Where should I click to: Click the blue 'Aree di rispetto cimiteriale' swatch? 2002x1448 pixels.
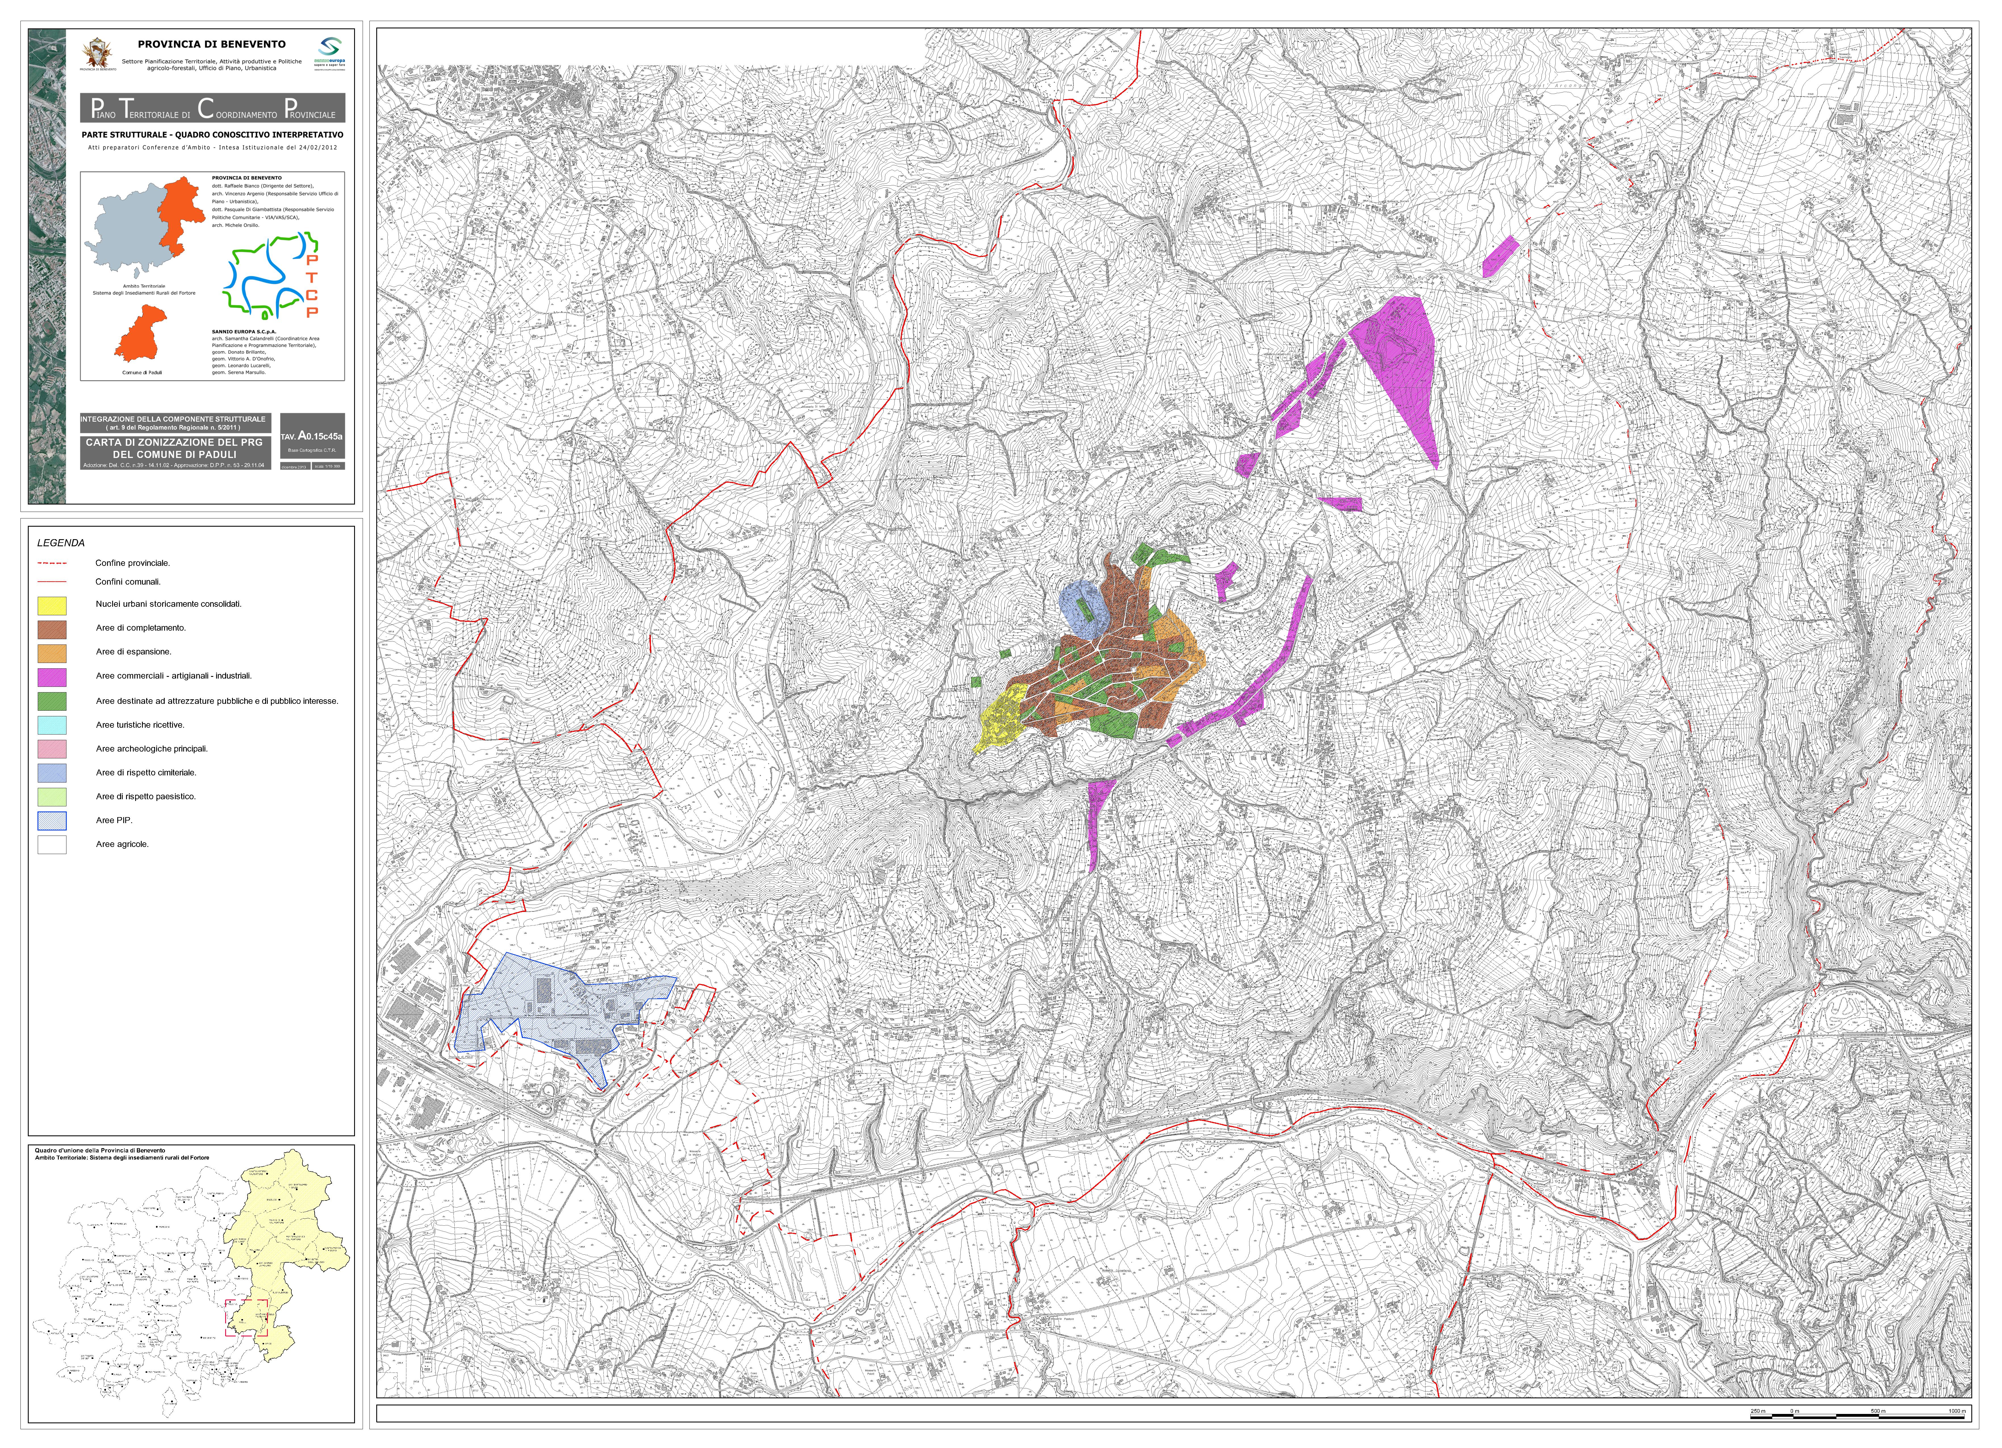click(52, 773)
